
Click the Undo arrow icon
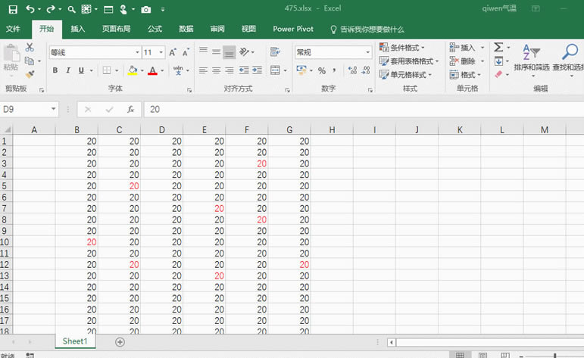[30, 9]
